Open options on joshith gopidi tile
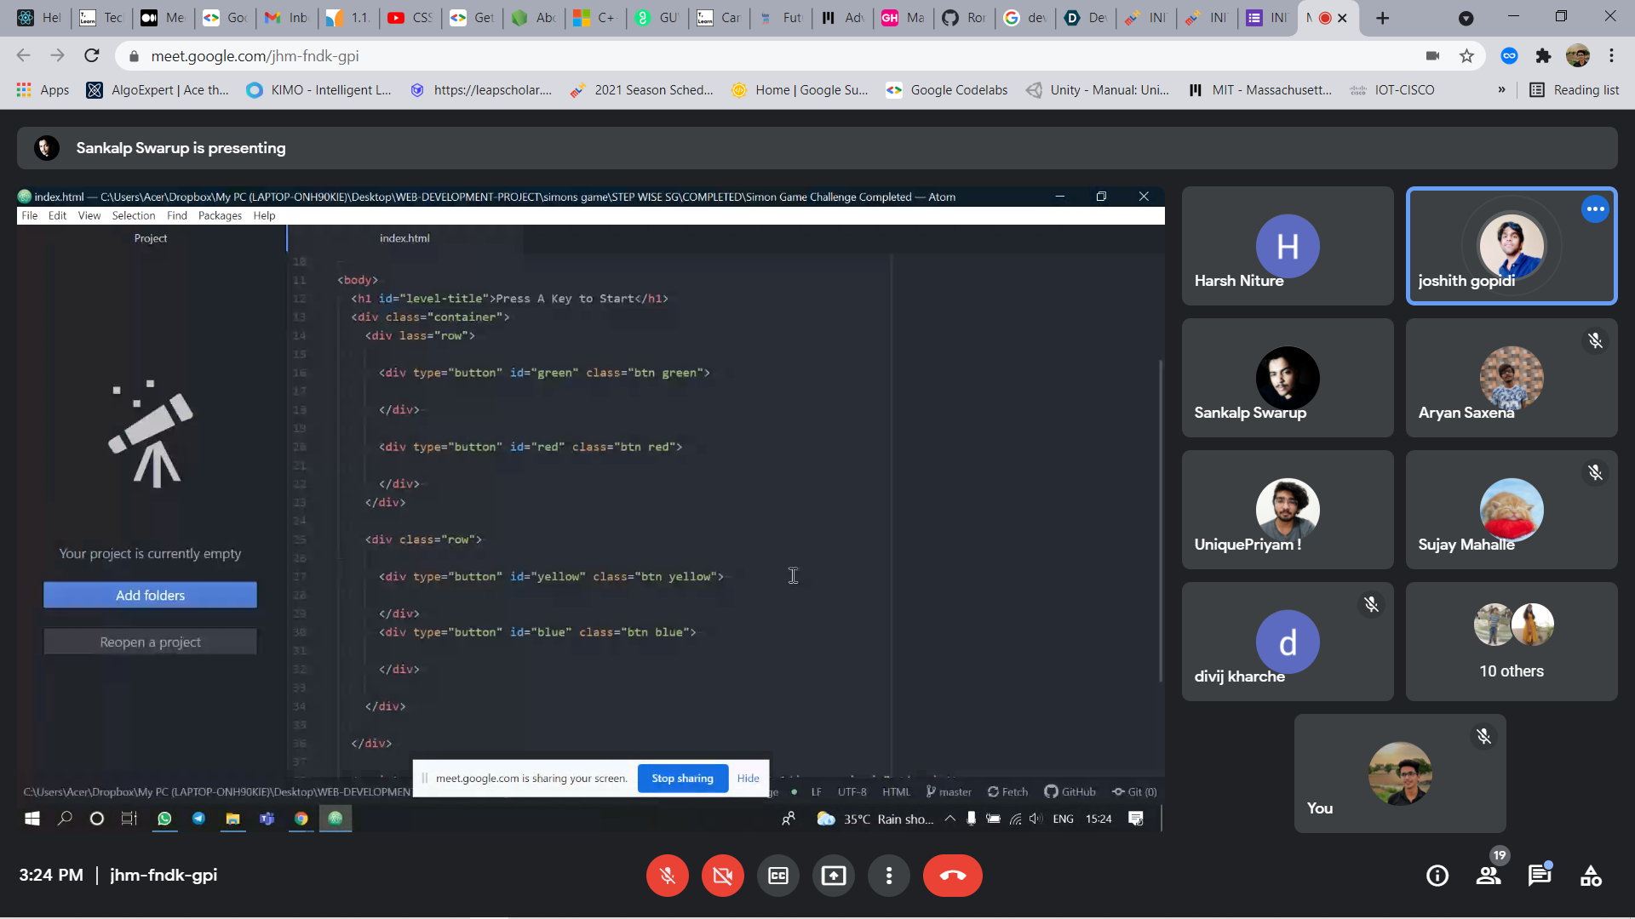The width and height of the screenshot is (1635, 919). tap(1595, 209)
